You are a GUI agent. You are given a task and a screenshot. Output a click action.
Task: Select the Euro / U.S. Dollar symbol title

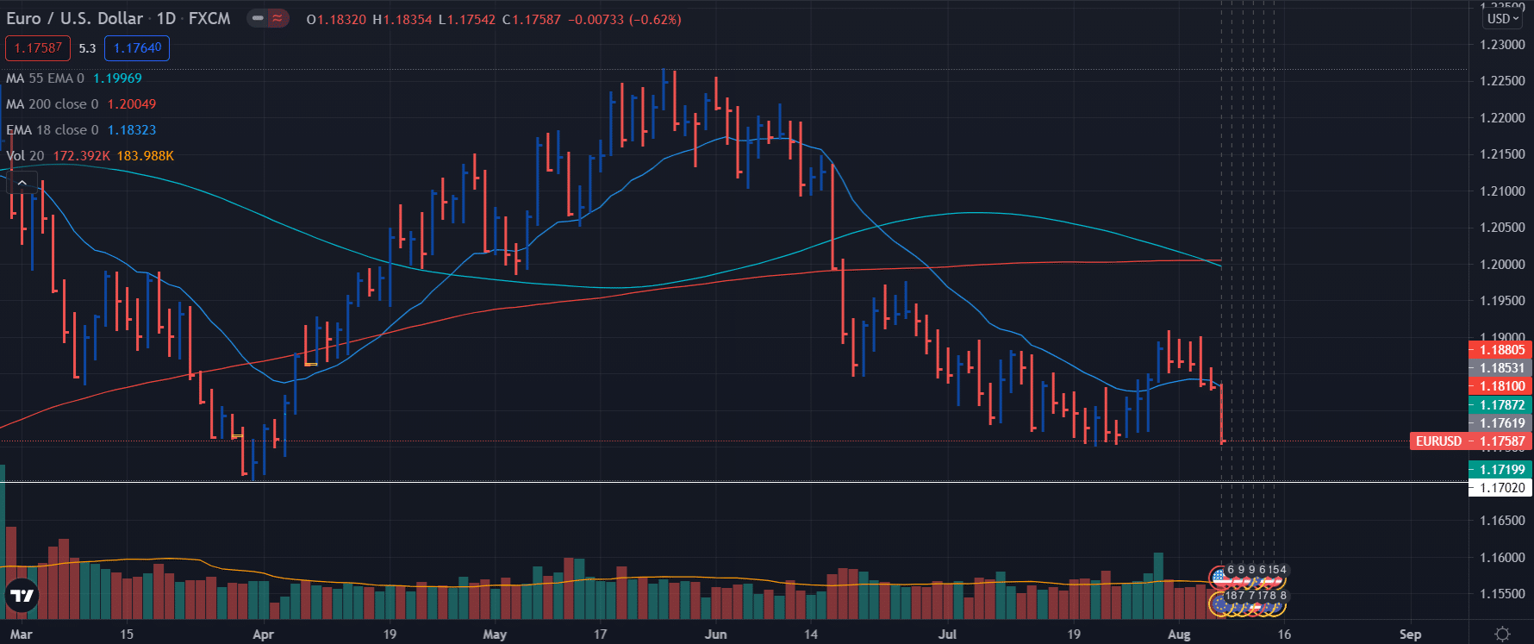pyautogui.click(x=75, y=18)
